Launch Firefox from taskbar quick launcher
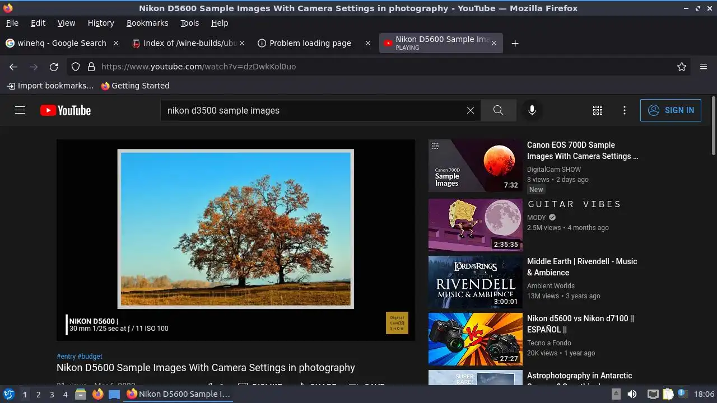This screenshot has width=717, height=403. click(x=97, y=394)
